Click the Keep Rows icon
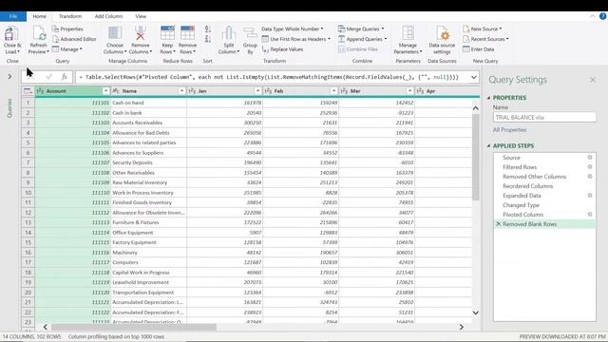This screenshot has width=608, height=342. [x=167, y=33]
